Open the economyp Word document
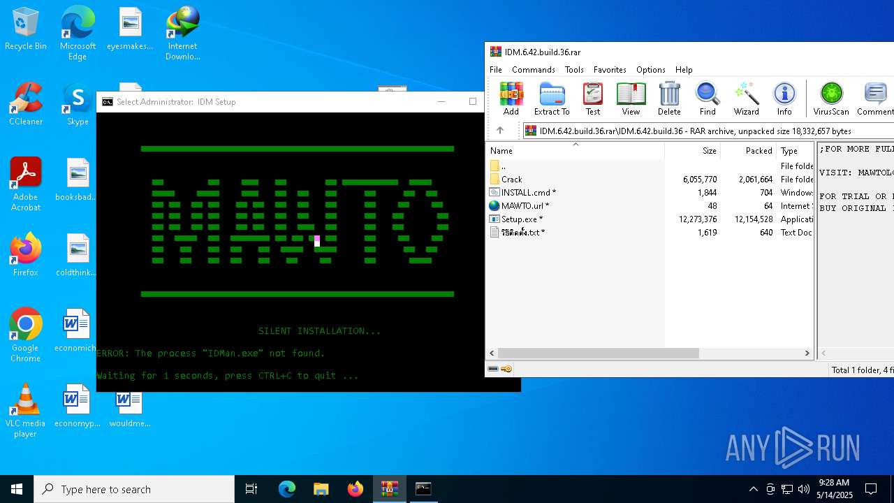Screen dimensions: 894x503 tap(78, 406)
